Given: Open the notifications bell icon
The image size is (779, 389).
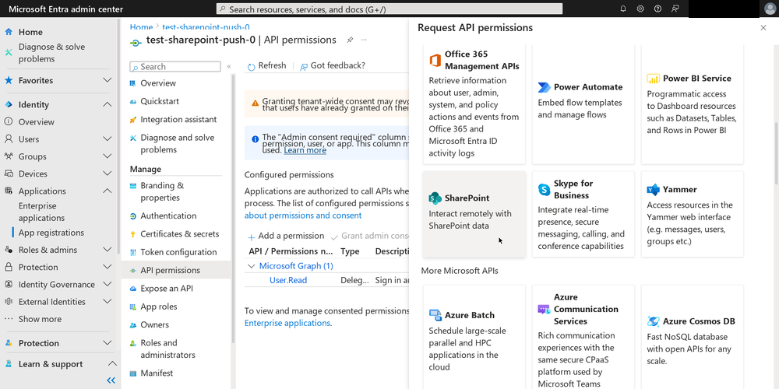Looking at the screenshot, I should (623, 9).
